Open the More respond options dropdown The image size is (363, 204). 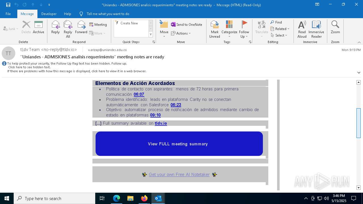[x=97, y=33]
